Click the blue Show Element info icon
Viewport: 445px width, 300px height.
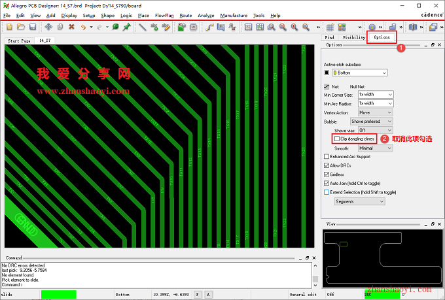tap(372, 27)
